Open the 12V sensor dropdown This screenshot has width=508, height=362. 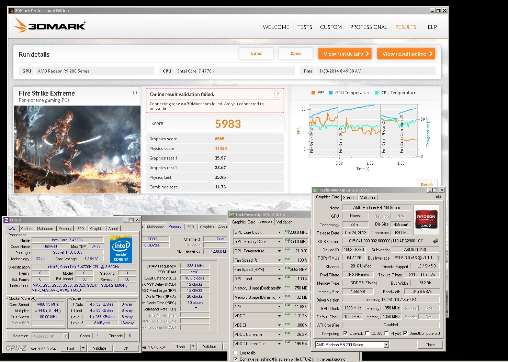click(x=279, y=307)
